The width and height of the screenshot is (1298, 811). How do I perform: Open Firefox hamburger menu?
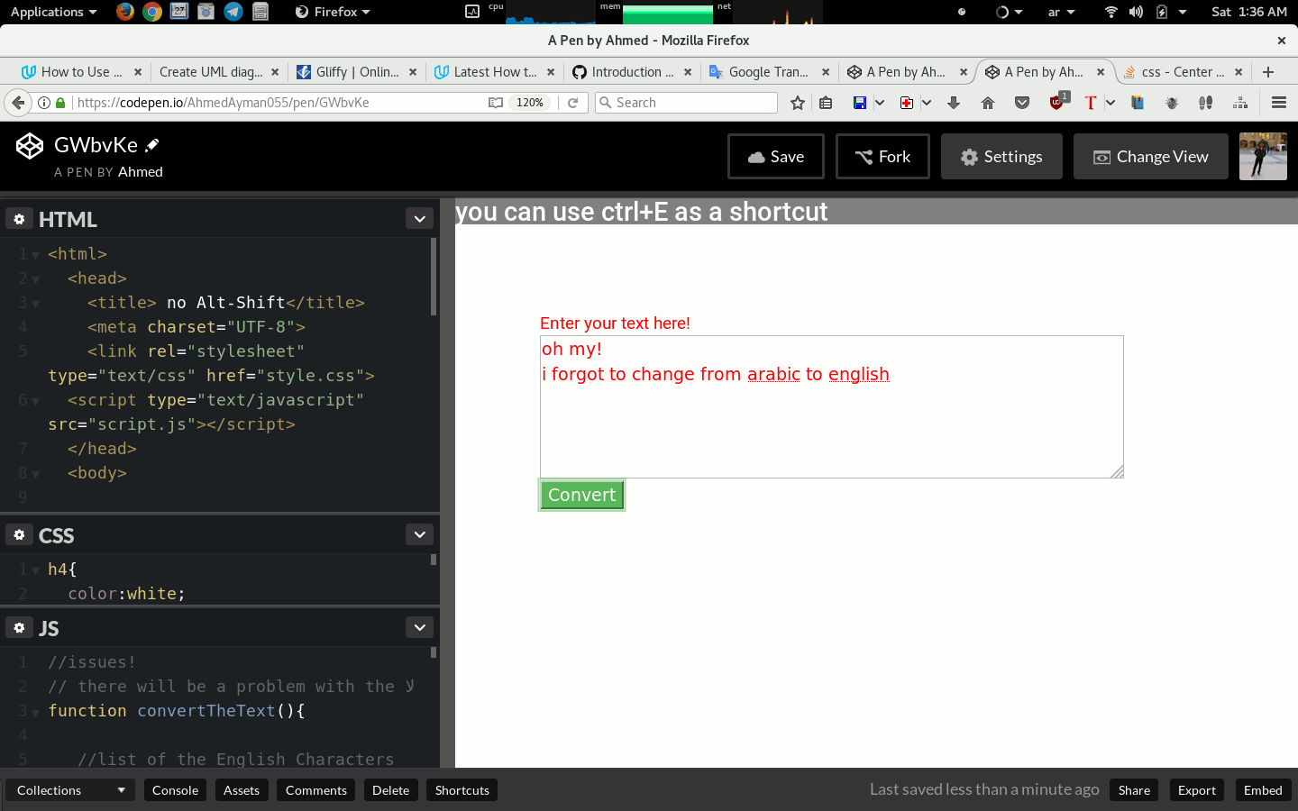click(x=1279, y=103)
